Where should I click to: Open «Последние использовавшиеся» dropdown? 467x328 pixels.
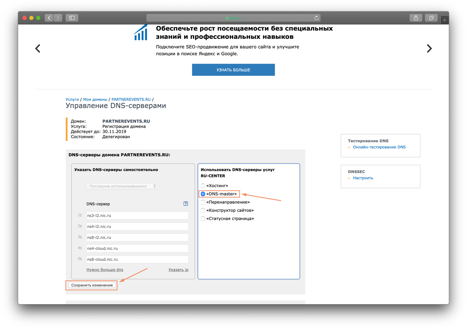(122, 186)
